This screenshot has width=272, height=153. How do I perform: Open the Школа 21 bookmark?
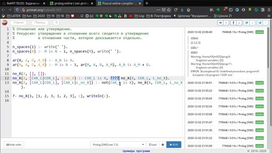(223, 16)
